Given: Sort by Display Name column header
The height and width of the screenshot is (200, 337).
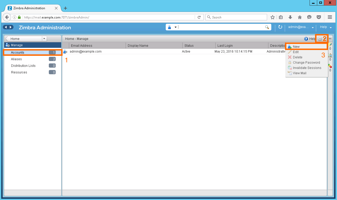Looking at the screenshot, I should coord(154,46).
